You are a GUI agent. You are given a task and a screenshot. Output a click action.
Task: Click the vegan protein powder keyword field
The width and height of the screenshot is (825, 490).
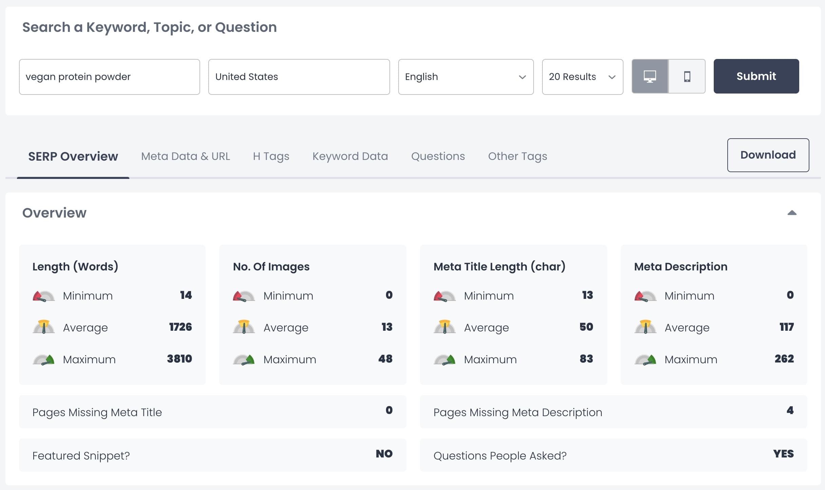tap(109, 77)
